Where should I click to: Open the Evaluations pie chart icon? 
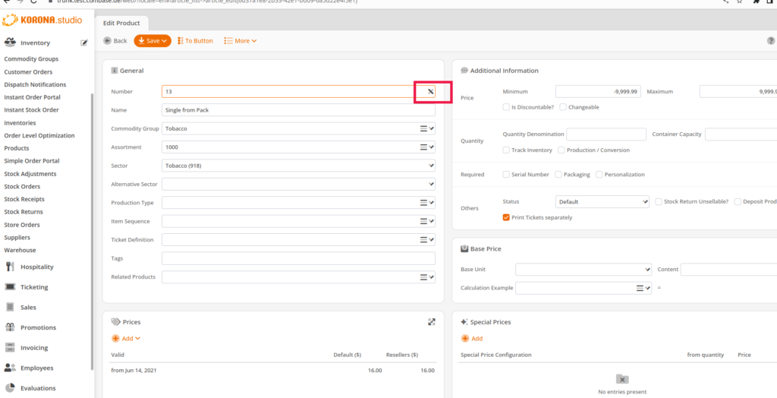click(x=10, y=388)
